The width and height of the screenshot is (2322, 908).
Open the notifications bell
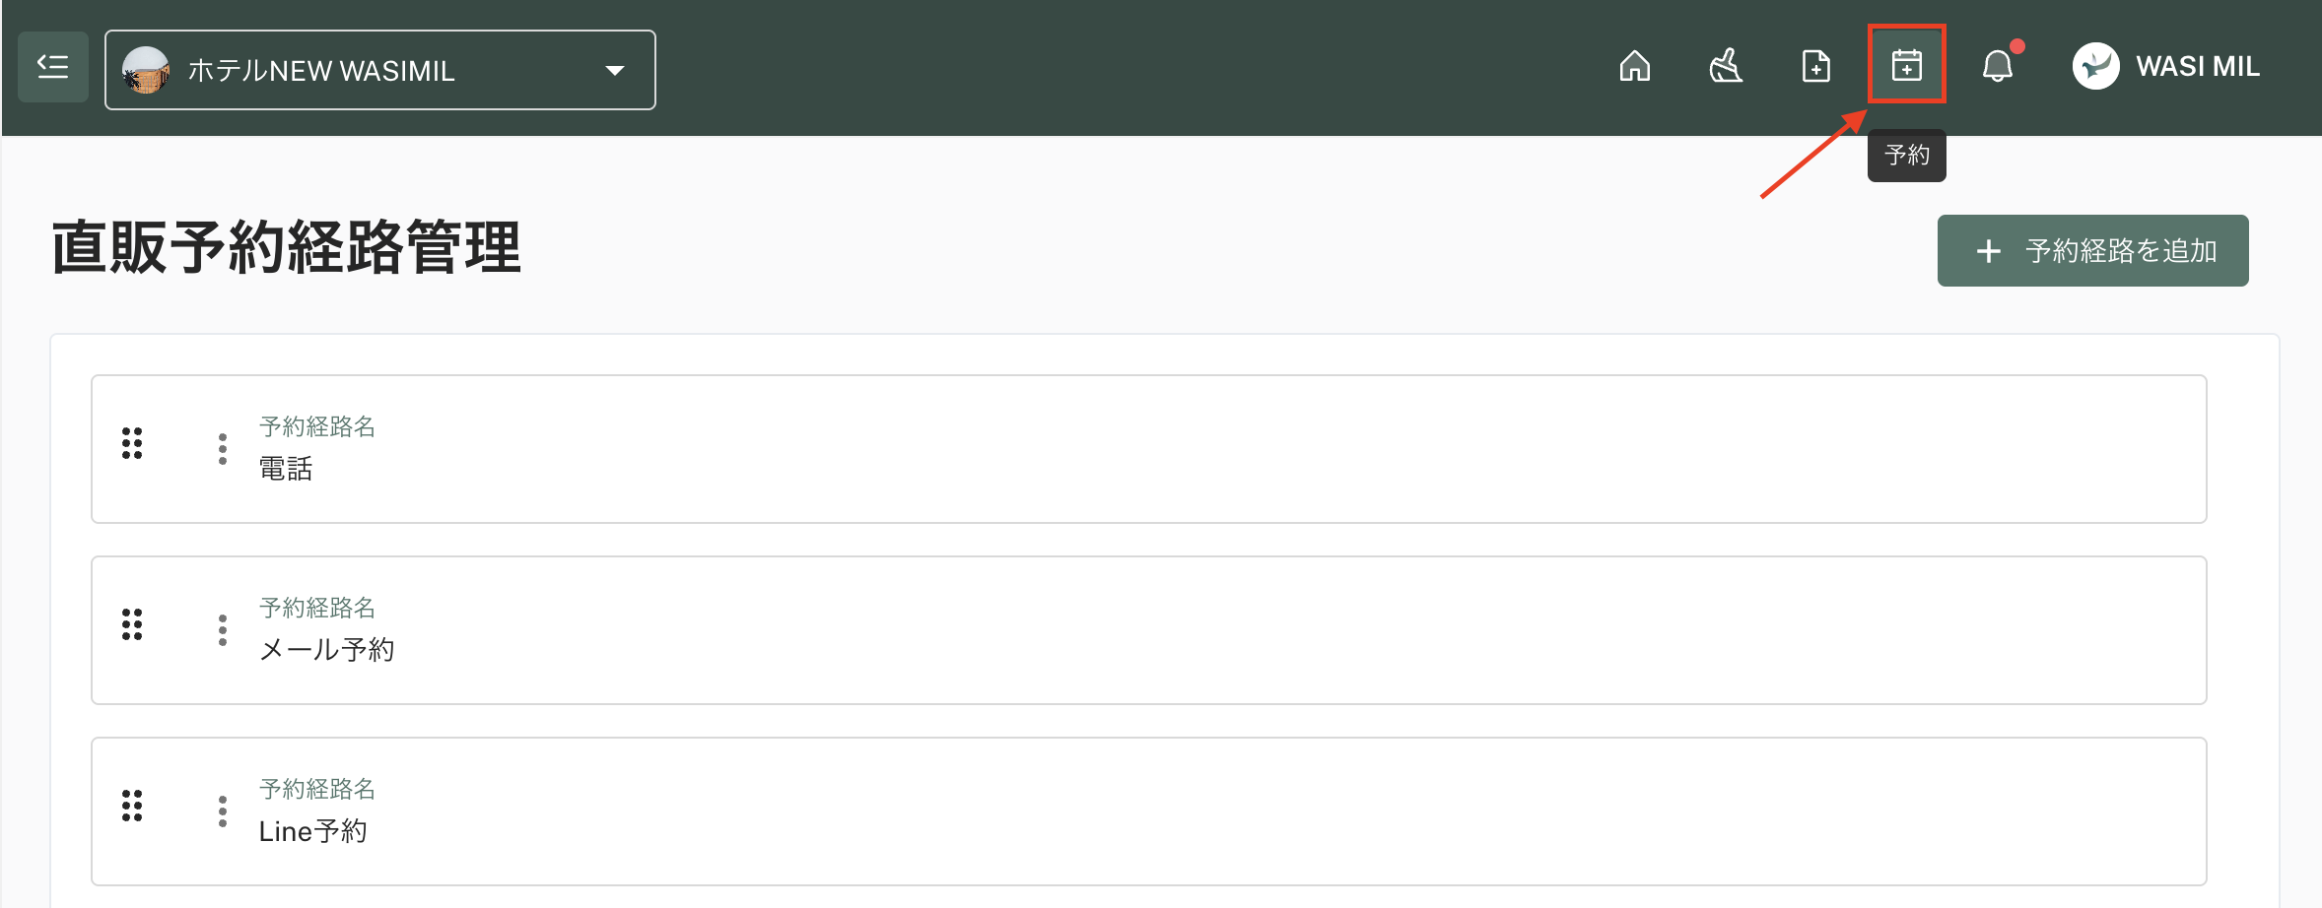[x=1998, y=67]
